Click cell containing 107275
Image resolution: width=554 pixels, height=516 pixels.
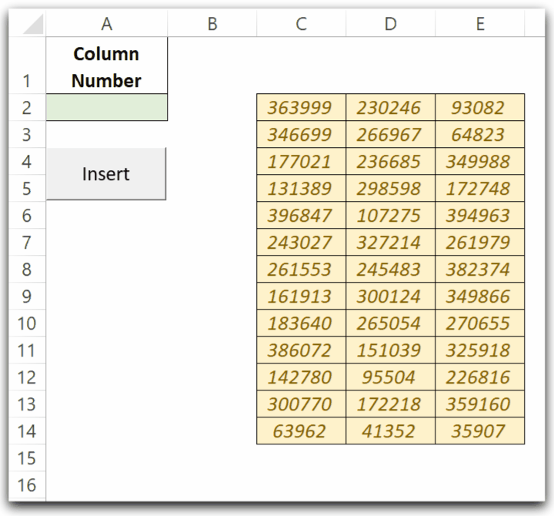390,215
